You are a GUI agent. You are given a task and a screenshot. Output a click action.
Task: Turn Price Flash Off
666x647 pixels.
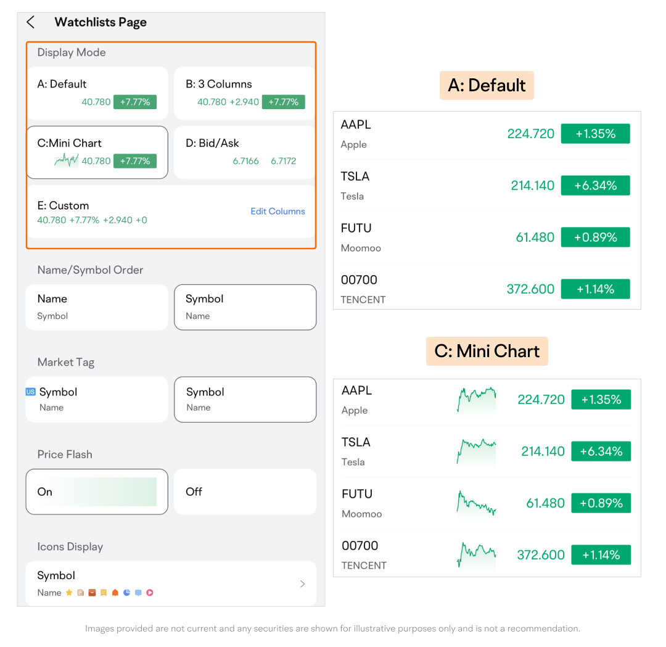[245, 492]
